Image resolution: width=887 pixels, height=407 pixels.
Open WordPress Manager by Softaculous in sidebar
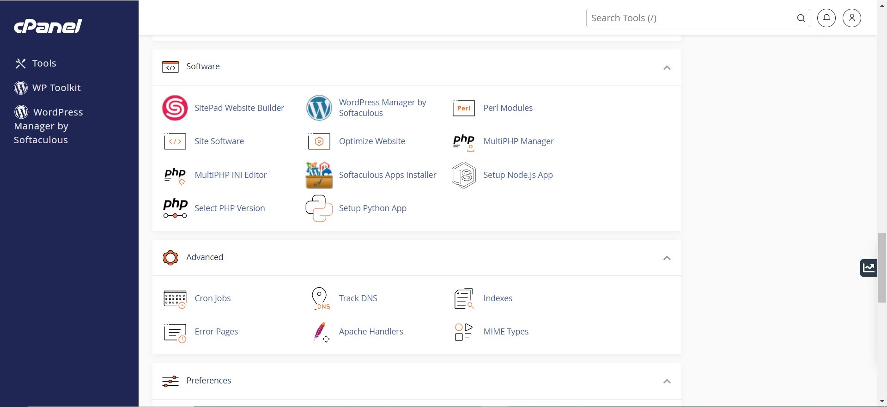pyautogui.click(x=49, y=126)
